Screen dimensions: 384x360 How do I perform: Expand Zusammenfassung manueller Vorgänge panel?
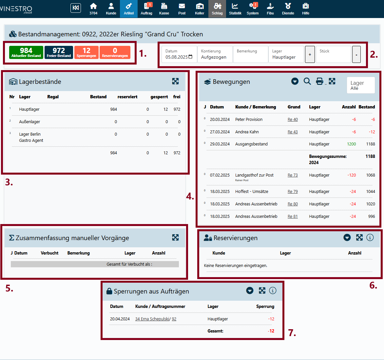(175, 237)
